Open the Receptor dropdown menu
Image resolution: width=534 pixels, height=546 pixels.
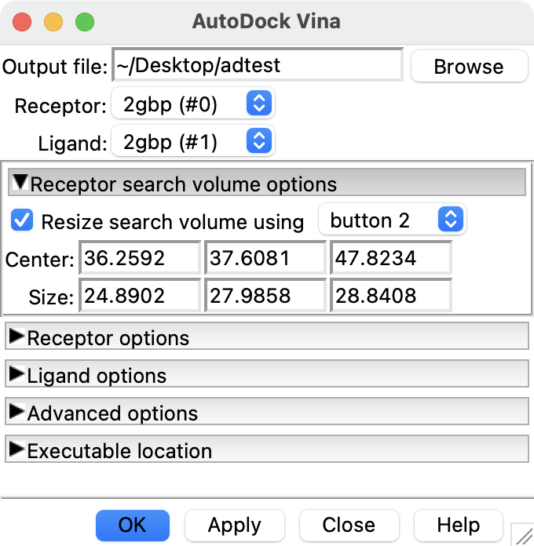(193, 104)
